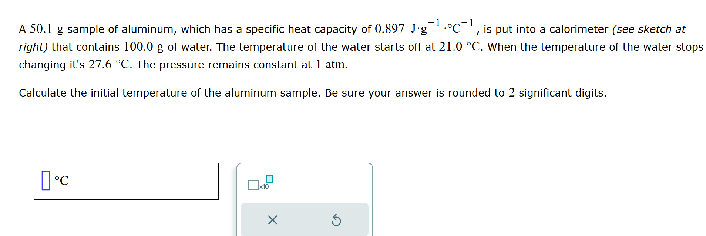
Task: Open the answer tool palette panel
Action: [304, 196]
